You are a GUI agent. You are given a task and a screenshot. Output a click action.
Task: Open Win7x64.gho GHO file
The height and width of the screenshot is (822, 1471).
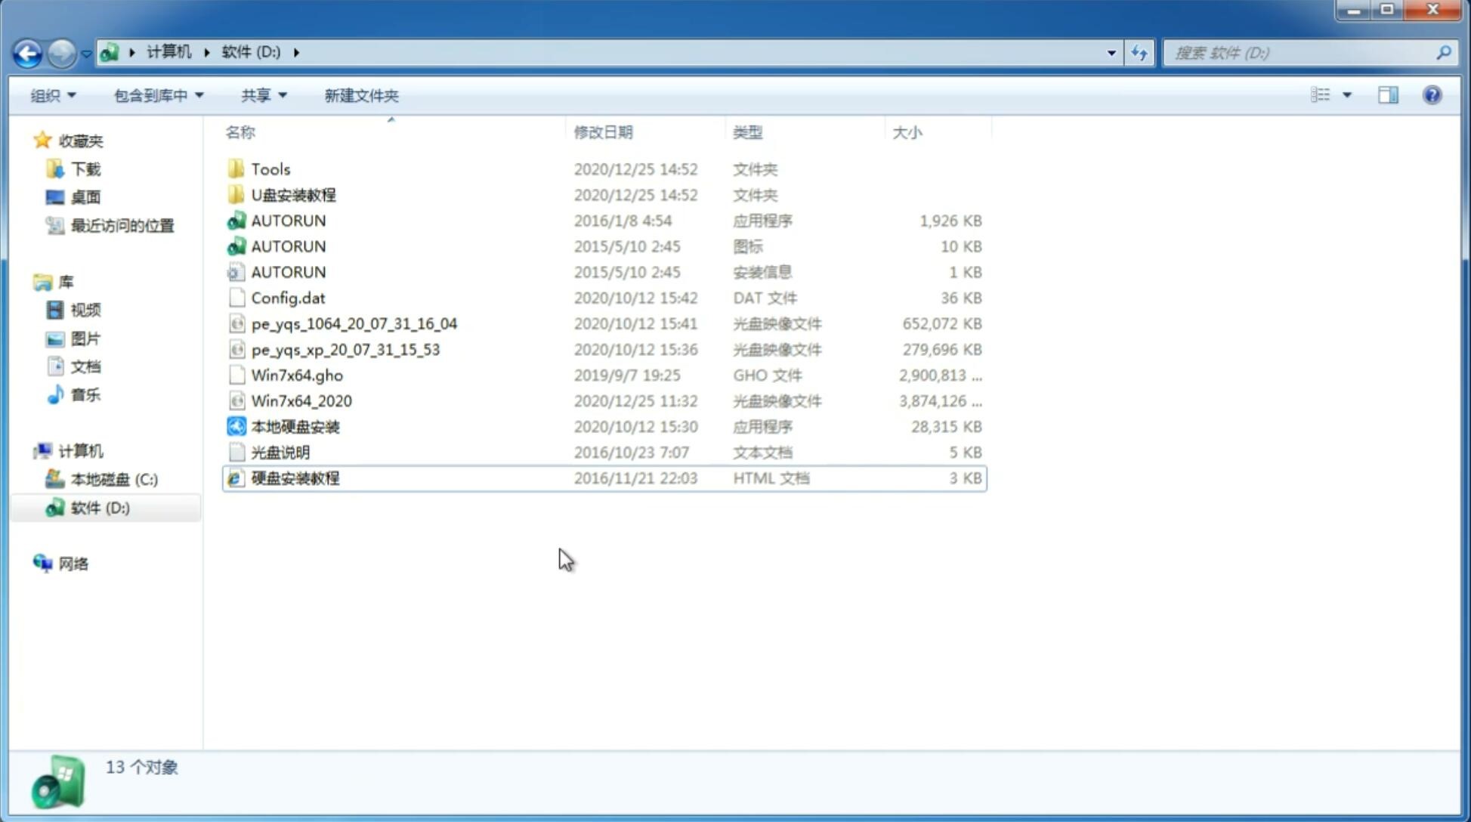coord(297,375)
